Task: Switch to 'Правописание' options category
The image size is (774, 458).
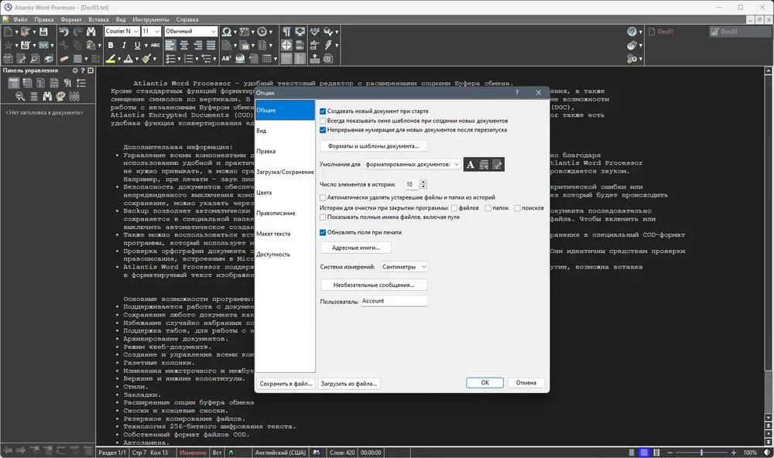Action: (x=276, y=214)
